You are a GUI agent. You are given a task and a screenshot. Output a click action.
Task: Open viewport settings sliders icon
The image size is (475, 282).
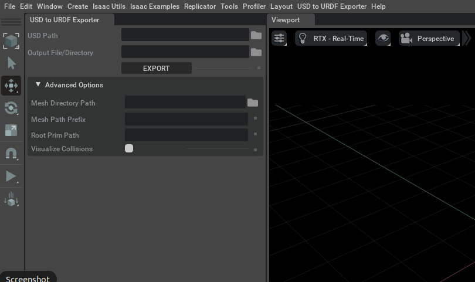click(279, 39)
